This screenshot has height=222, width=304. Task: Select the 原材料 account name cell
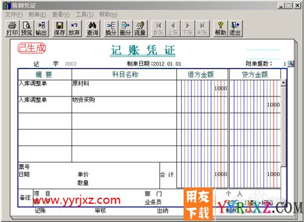pyautogui.click(x=124, y=88)
